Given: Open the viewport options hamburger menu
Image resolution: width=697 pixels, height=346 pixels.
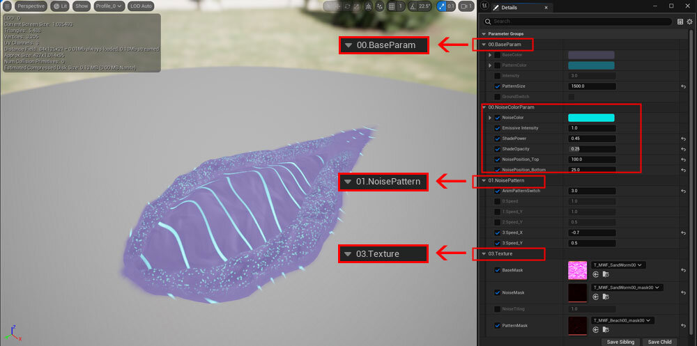Looking at the screenshot, I should click(x=7, y=6).
